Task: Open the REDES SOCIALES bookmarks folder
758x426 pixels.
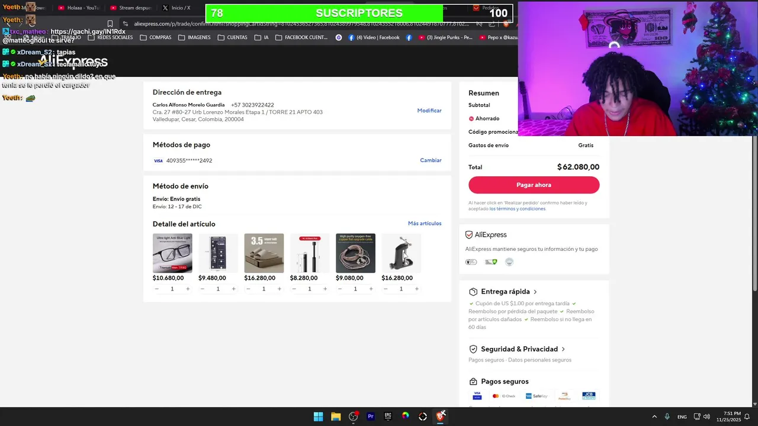Action: [x=110, y=37]
